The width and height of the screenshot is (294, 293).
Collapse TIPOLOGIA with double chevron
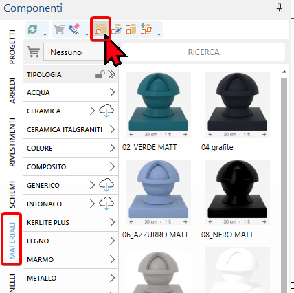[112, 74]
